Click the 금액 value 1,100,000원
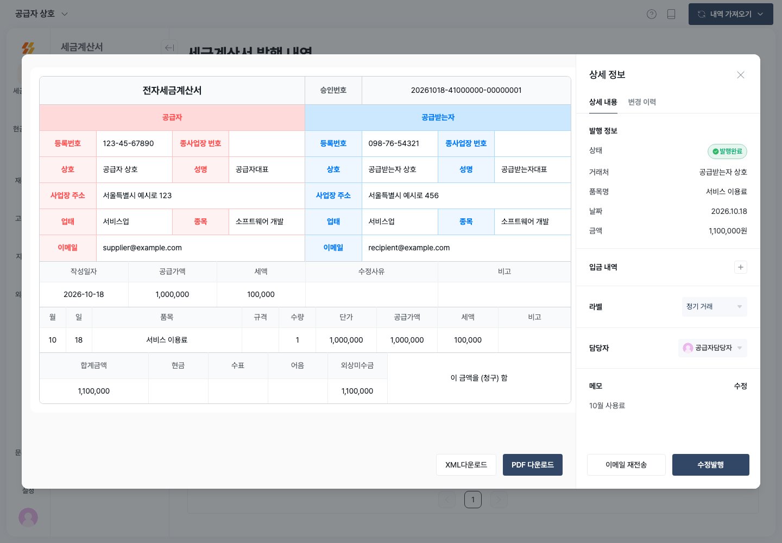The image size is (782, 543). pyautogui.click(x=728, y=231)
